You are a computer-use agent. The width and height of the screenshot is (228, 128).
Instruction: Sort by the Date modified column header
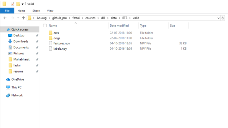[119, 26]
